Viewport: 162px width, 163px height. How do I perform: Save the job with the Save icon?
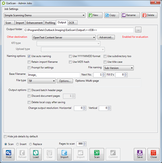coord(140,154)
